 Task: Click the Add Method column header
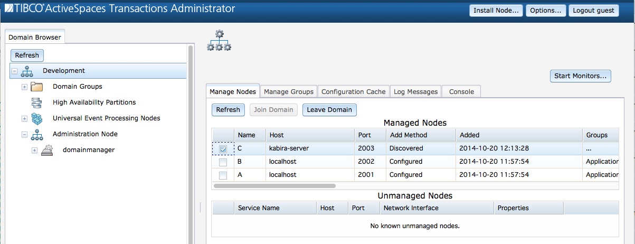click(x=420, y=135)
